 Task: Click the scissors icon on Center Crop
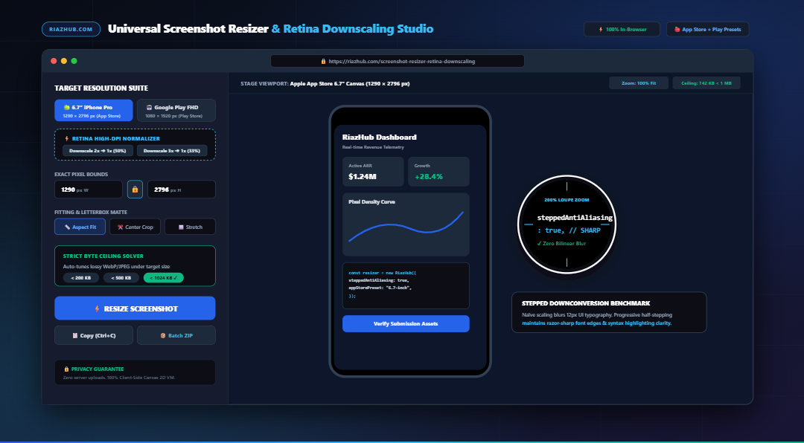coord(120,227)
